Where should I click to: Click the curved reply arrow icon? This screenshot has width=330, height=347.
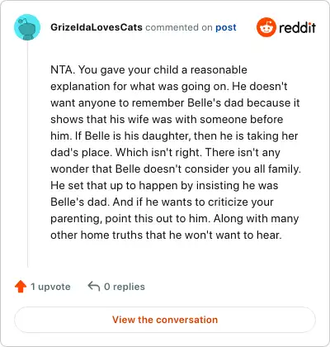point(94,287)
